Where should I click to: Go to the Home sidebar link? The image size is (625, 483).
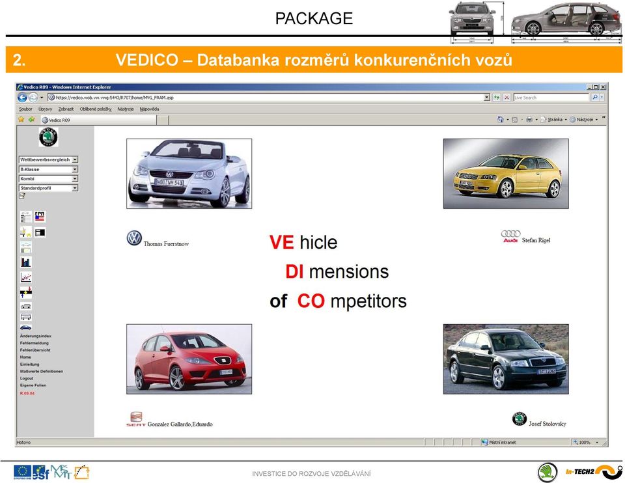click(x=25, y=357)
